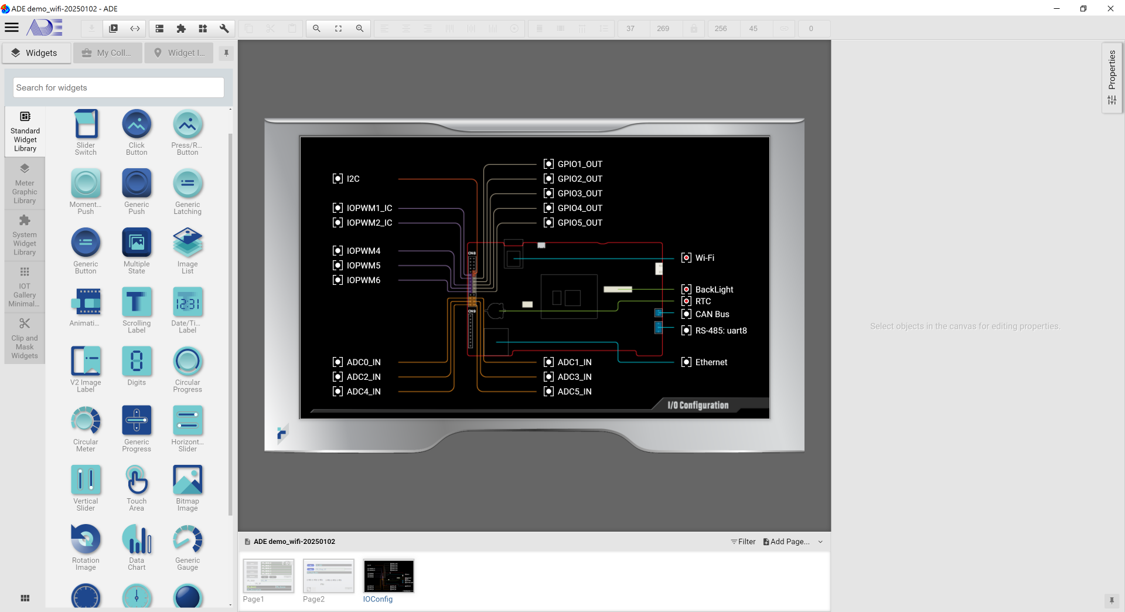Expand the Properties side panel
The image size is (1125, 612).
pyautogui.click(x=1112, y=77)
